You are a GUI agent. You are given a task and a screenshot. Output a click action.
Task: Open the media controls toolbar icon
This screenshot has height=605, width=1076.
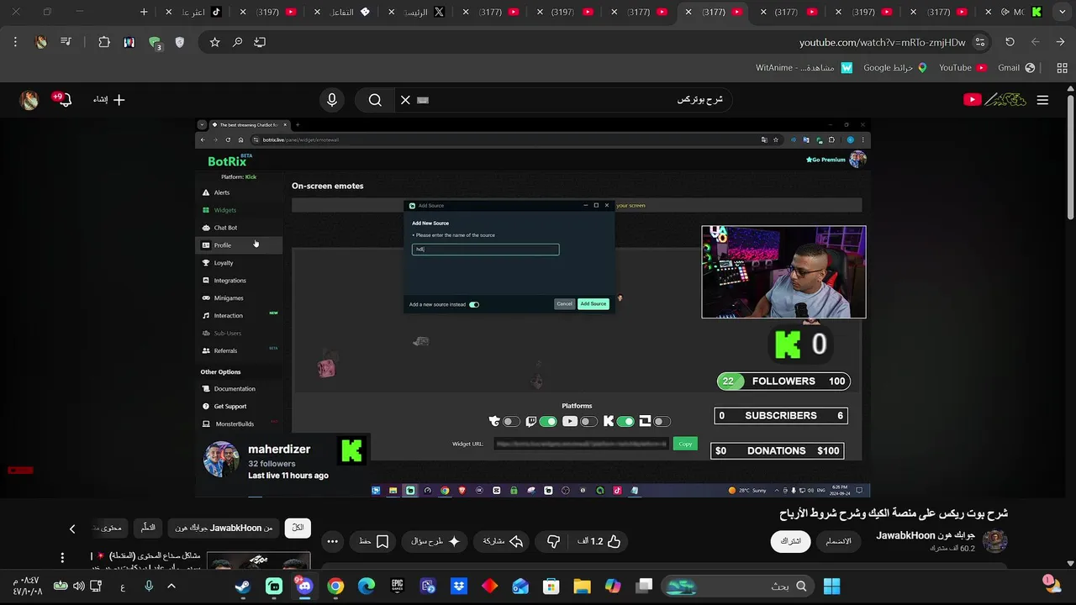coord(66,42)
